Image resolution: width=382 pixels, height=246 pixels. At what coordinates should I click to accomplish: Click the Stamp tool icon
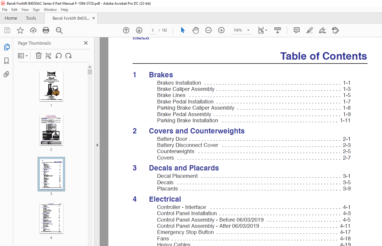pos(335,30)
